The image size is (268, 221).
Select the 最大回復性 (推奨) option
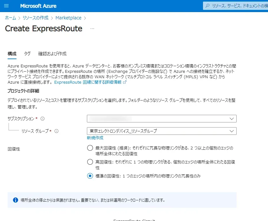tap(90, 148)
